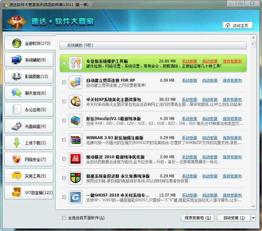Click the green arrow icon for 上传下载
Image resolution: width=262 pixels, height=231 pixels.
tap(17, 142)
